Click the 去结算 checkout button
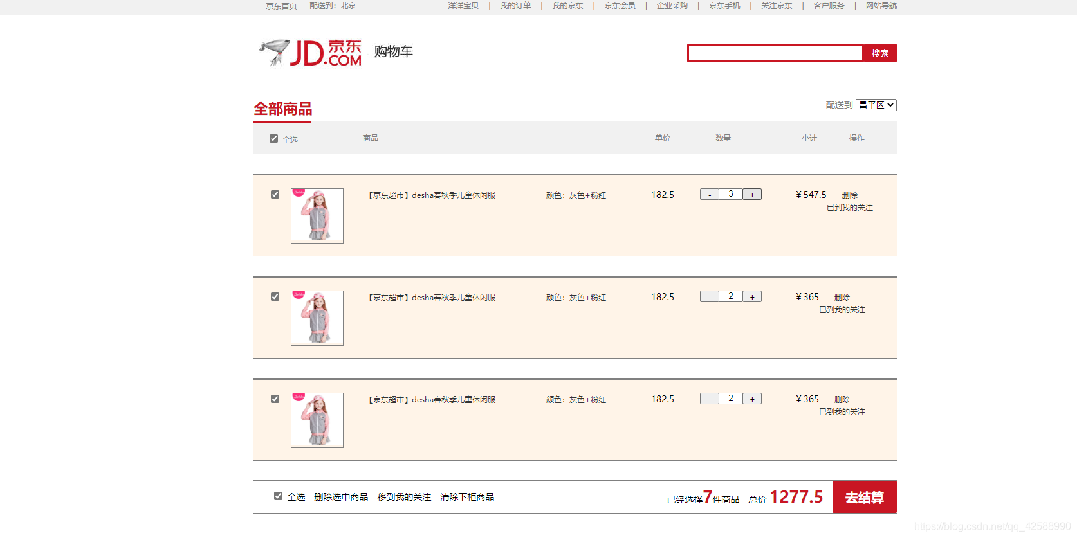Image resolution: width=1077 pixels, height=538 pixels. pyautogui.click(x=865, y=497)
